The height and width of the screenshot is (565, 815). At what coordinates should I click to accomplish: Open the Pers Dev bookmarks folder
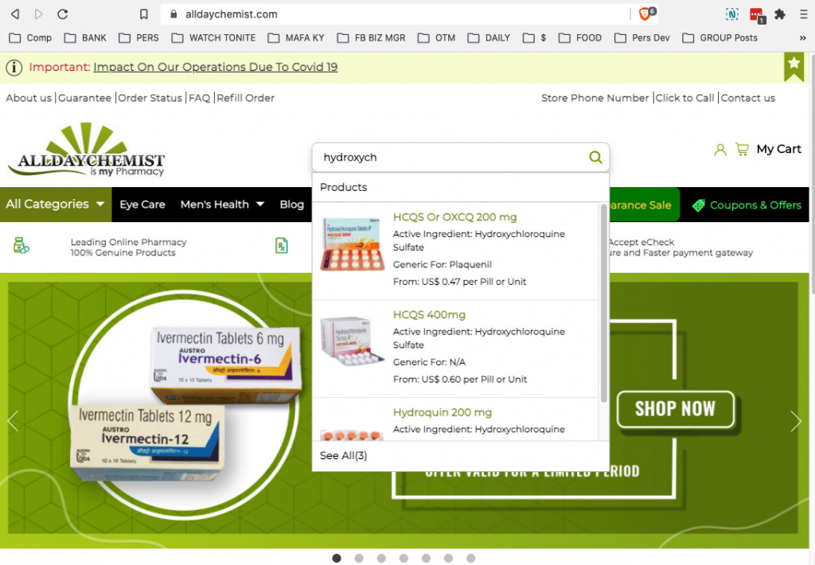[x=642, y=38]
